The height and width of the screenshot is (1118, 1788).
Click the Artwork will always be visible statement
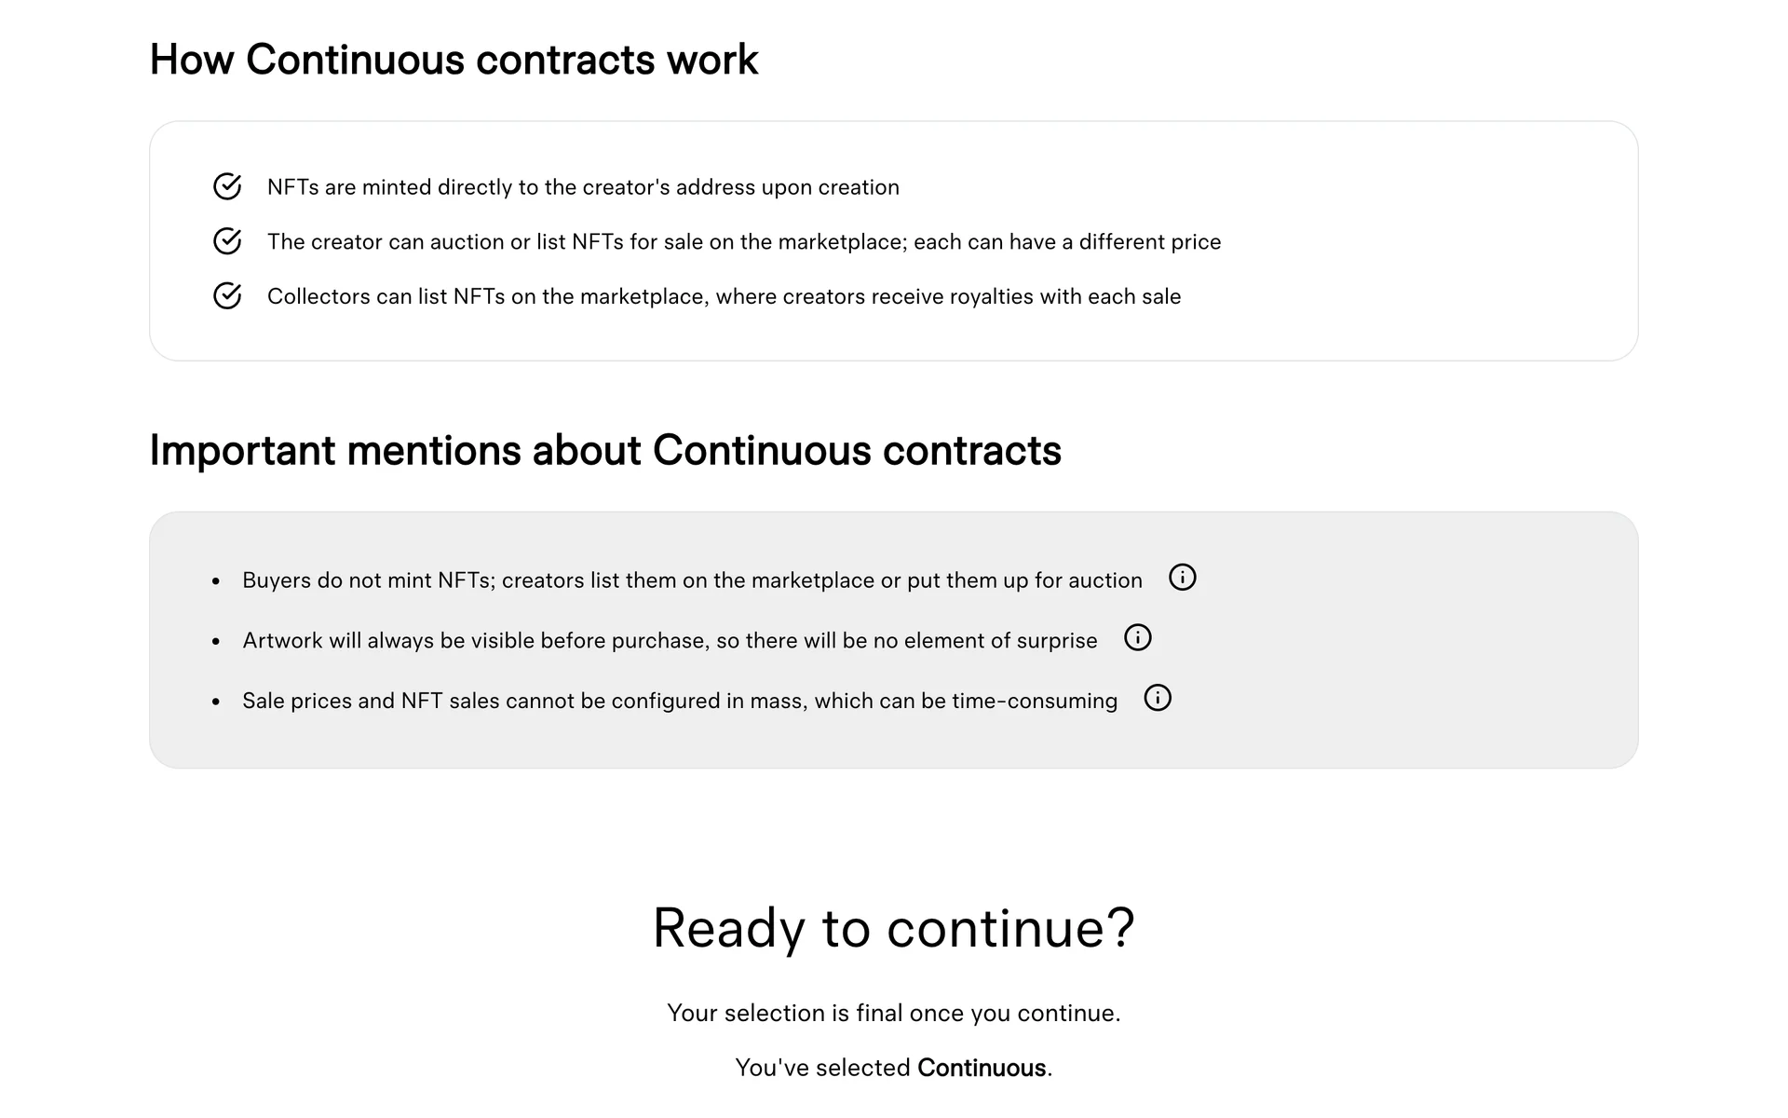tap(670, 641)
